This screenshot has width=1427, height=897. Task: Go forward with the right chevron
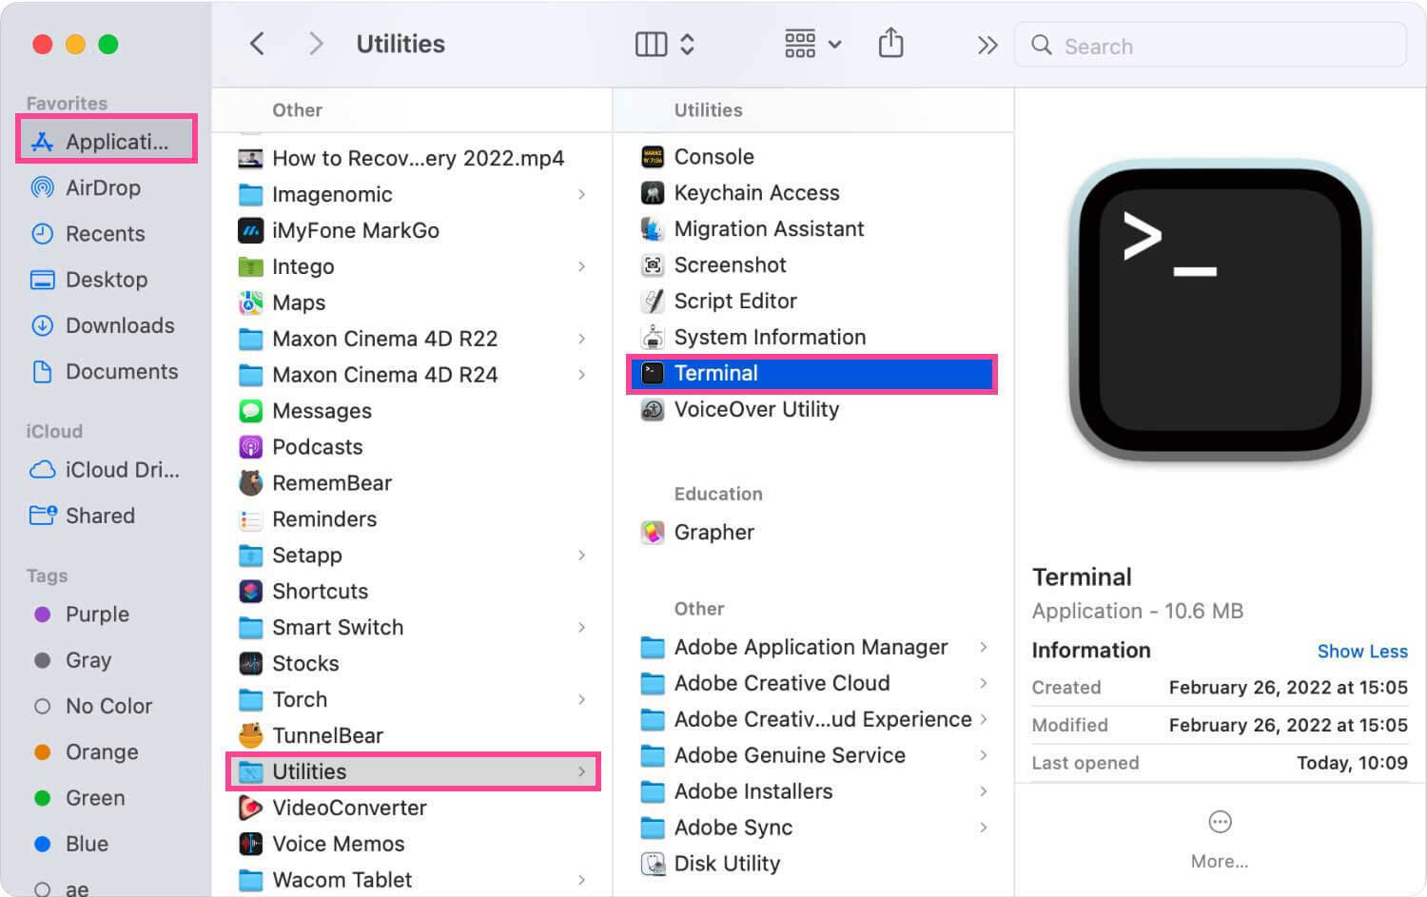click(x=316, y=44)
